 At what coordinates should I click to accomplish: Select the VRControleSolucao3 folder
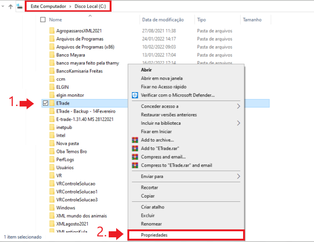(77, 199)
